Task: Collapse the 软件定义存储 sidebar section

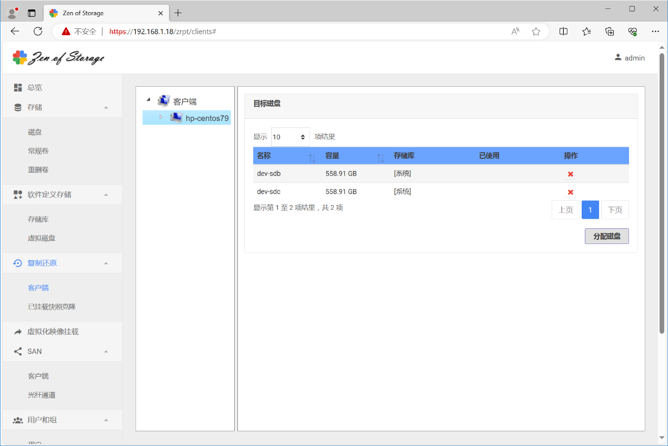Action: 106,195
